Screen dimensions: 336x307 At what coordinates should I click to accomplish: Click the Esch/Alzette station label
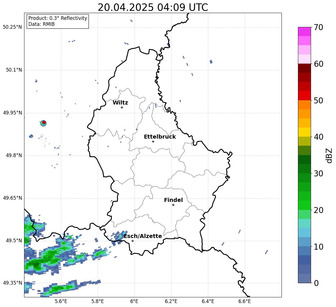tap(143, 236)
